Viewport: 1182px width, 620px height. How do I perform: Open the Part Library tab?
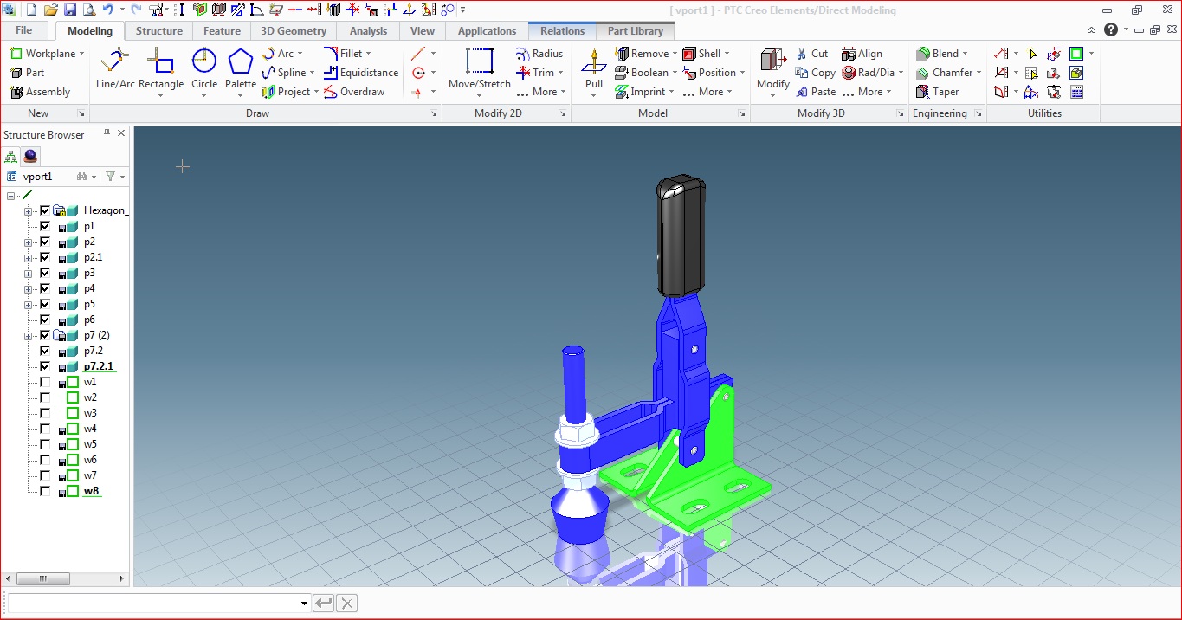(636, 30)
